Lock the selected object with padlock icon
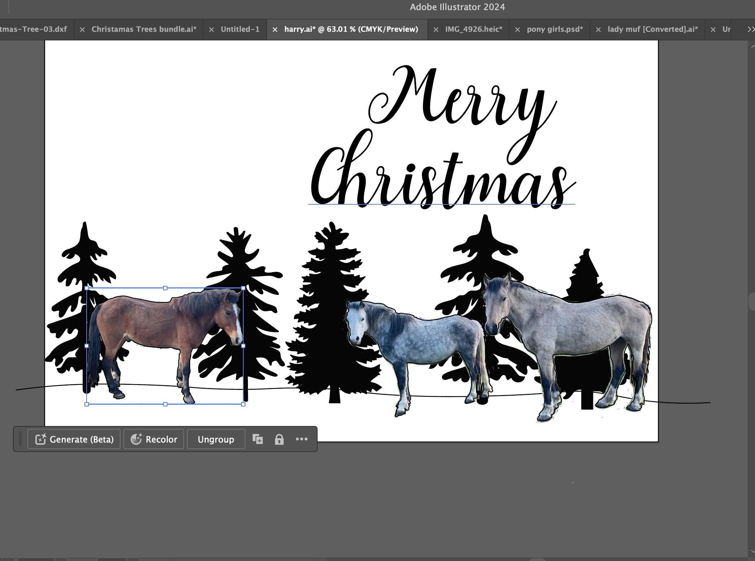 click(279, 439)
